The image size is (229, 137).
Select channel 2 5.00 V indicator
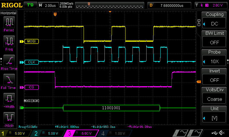(49, 133)
